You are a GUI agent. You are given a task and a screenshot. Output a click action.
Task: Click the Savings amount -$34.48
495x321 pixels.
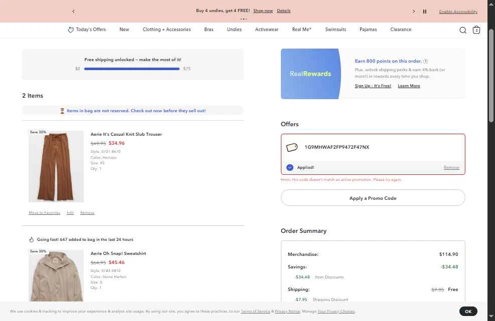[x=449, y=267]
